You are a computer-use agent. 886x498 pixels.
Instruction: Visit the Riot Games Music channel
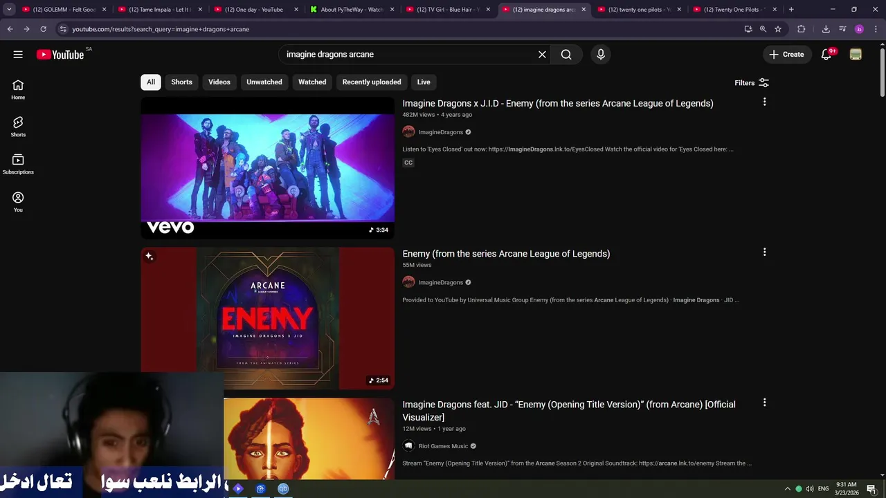pos(444,446)
